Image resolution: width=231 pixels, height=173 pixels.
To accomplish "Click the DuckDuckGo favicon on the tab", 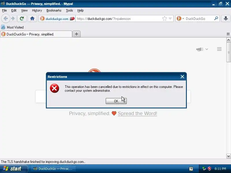I will (x=3, y=34).
